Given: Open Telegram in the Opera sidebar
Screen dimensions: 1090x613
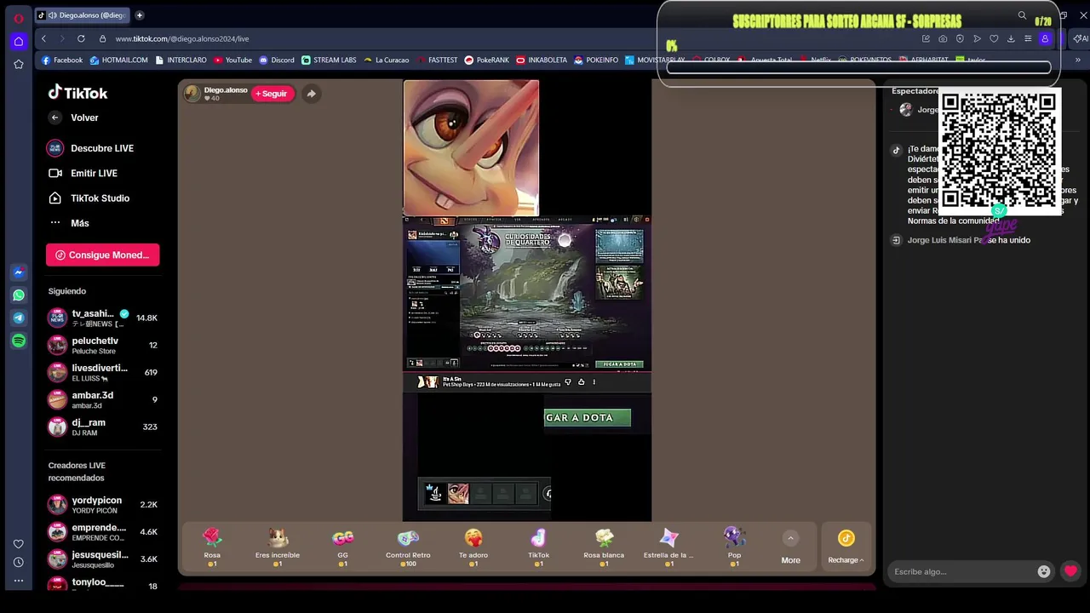Looking at the screenshot, I should tap(18, 318).
